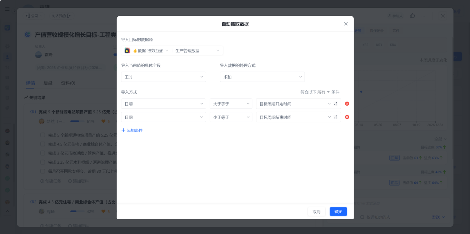Viewport: 470px width, 234px height.
Task: Collapse the sidebar with the up chevron
Action: (x=7, y=211)
